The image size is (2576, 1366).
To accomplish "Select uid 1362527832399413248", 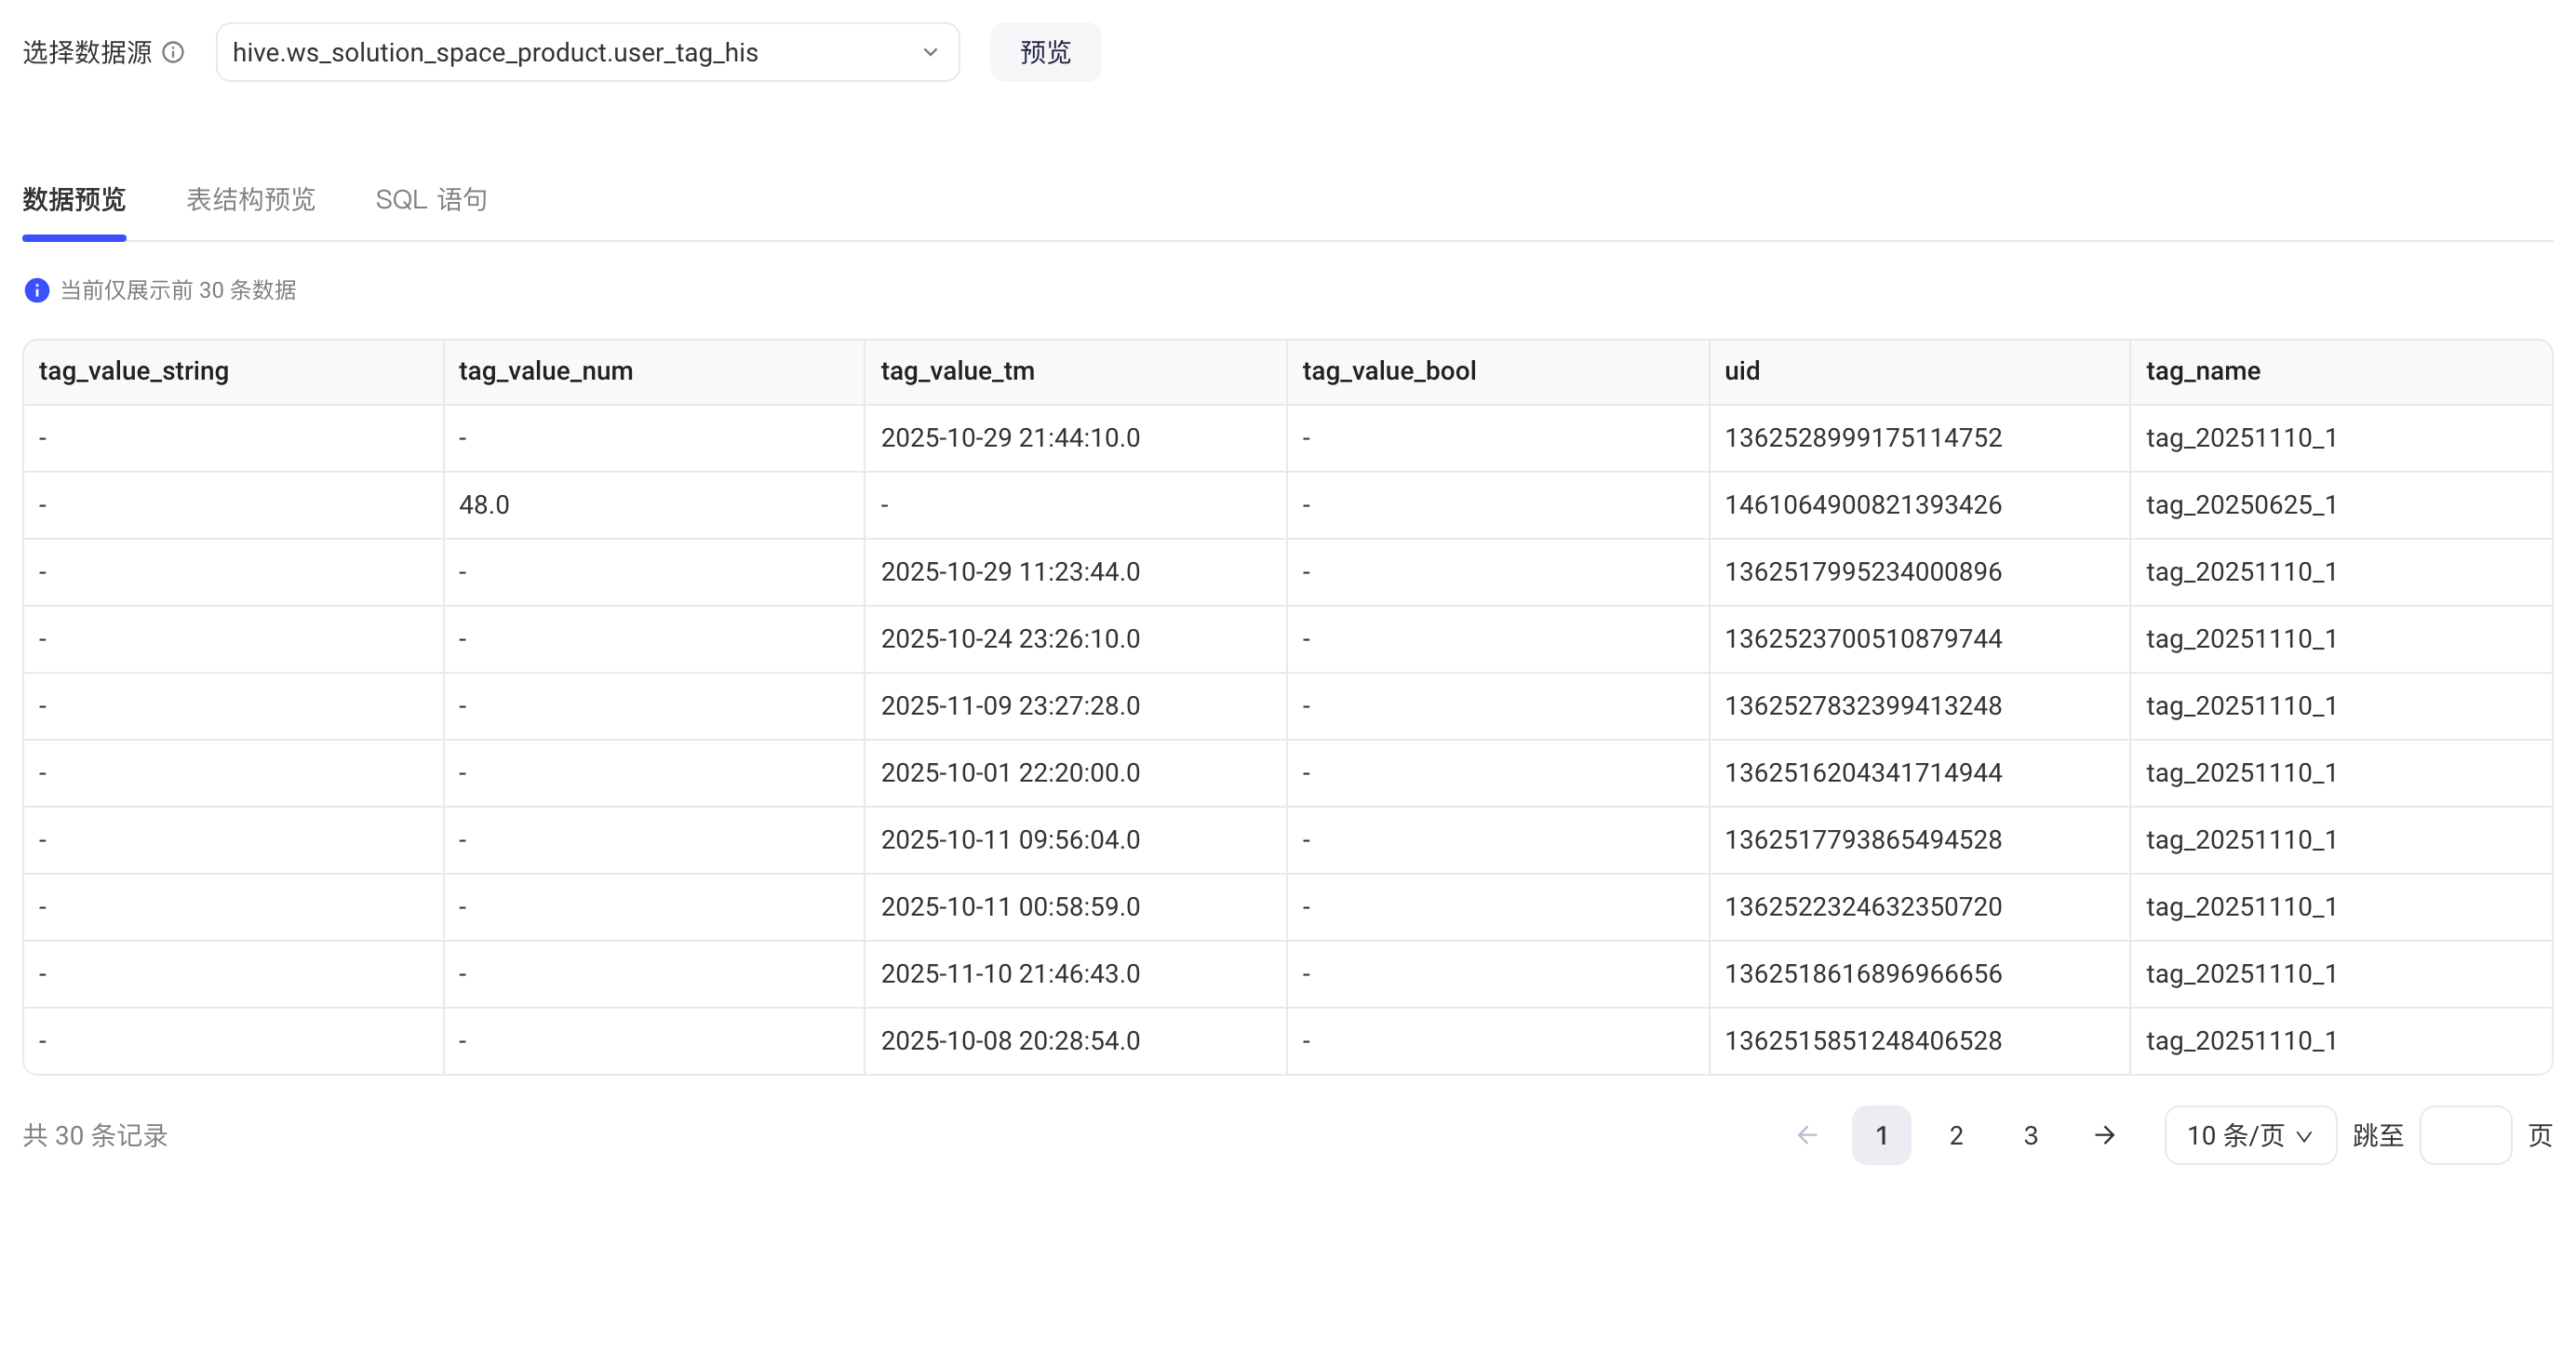I will (1863, 706).
